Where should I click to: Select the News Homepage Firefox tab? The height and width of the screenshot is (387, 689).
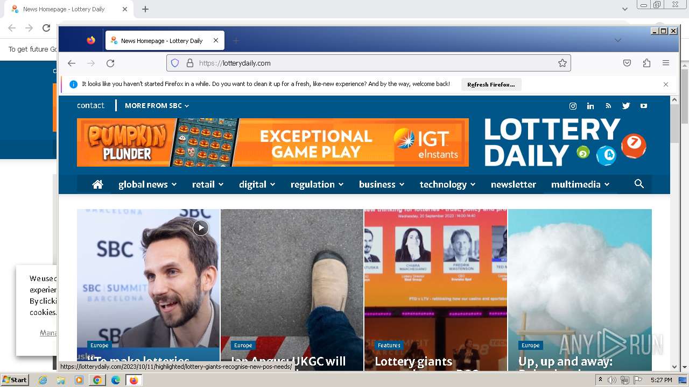165,40
